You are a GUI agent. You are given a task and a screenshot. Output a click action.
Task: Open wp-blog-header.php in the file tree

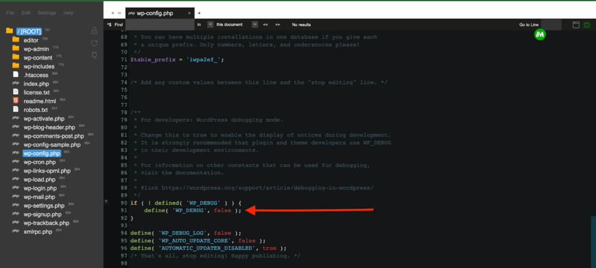49,128
